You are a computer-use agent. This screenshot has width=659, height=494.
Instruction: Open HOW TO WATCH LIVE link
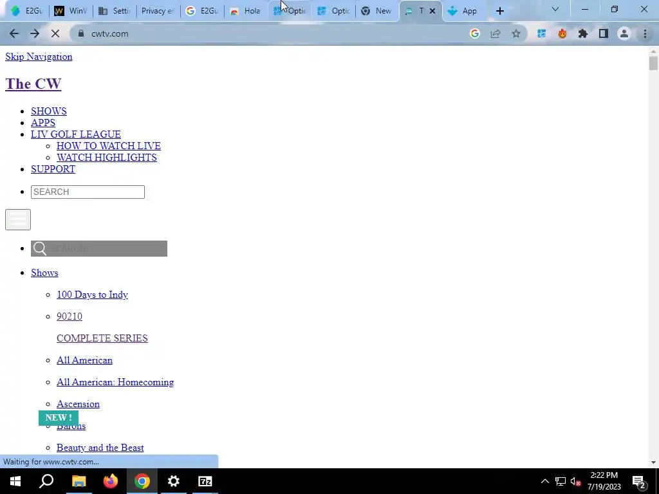coord(108,146)
